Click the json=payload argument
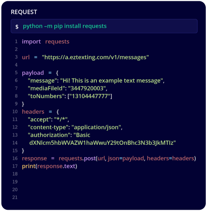Viewport: 207px width, 211px height. [x=126, y=158]
